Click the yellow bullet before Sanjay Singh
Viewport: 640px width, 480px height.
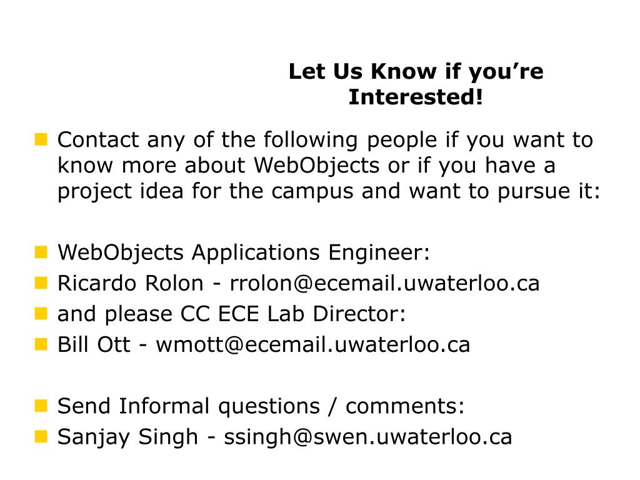(x=41, y=436)
